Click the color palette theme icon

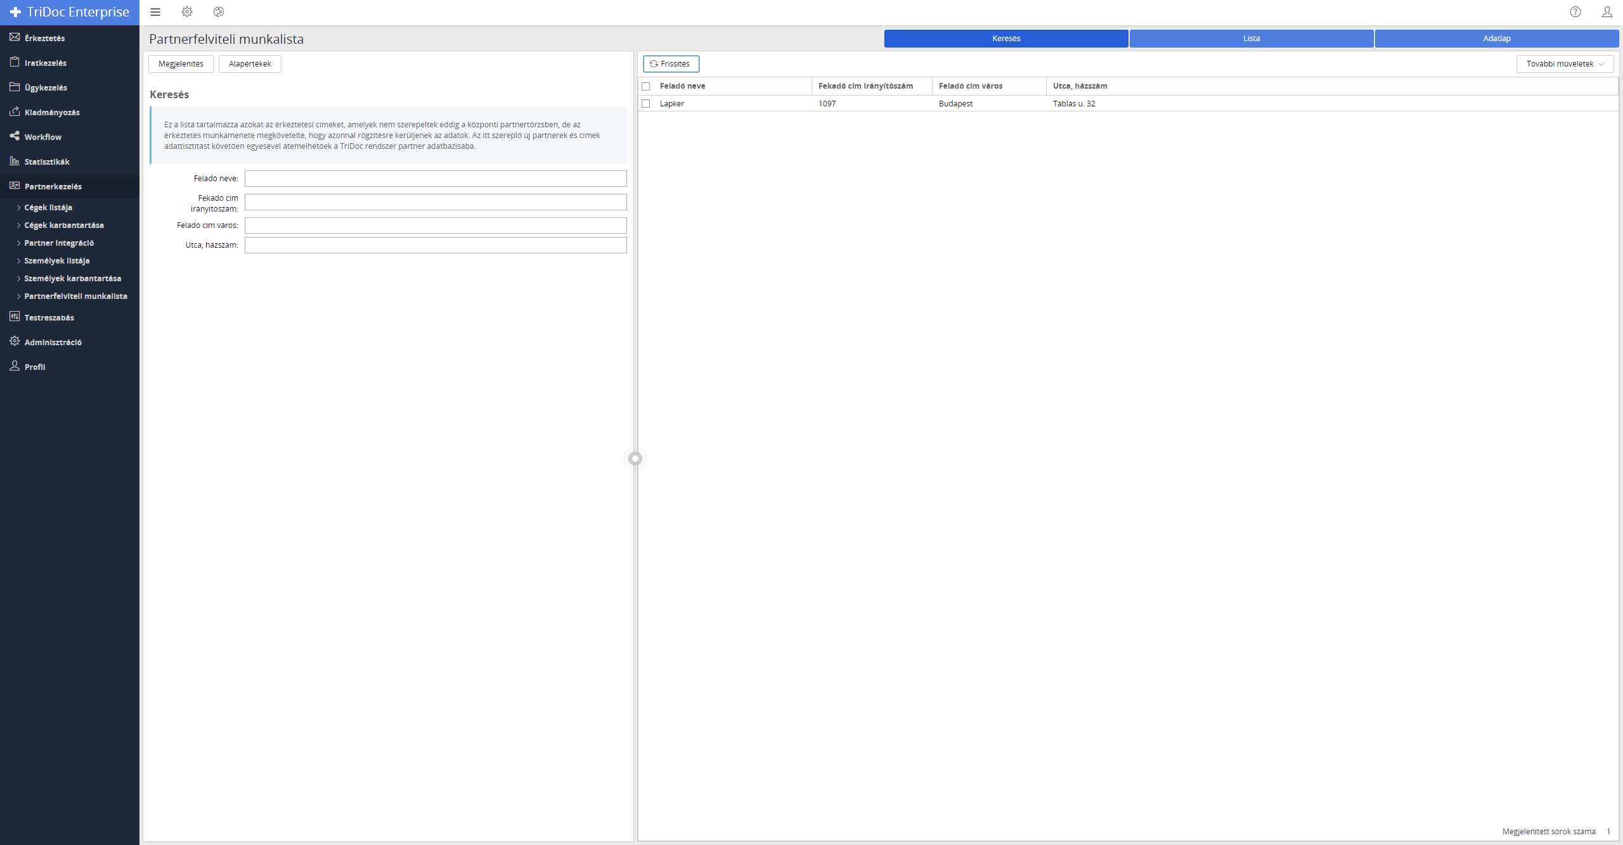point(219,12)
